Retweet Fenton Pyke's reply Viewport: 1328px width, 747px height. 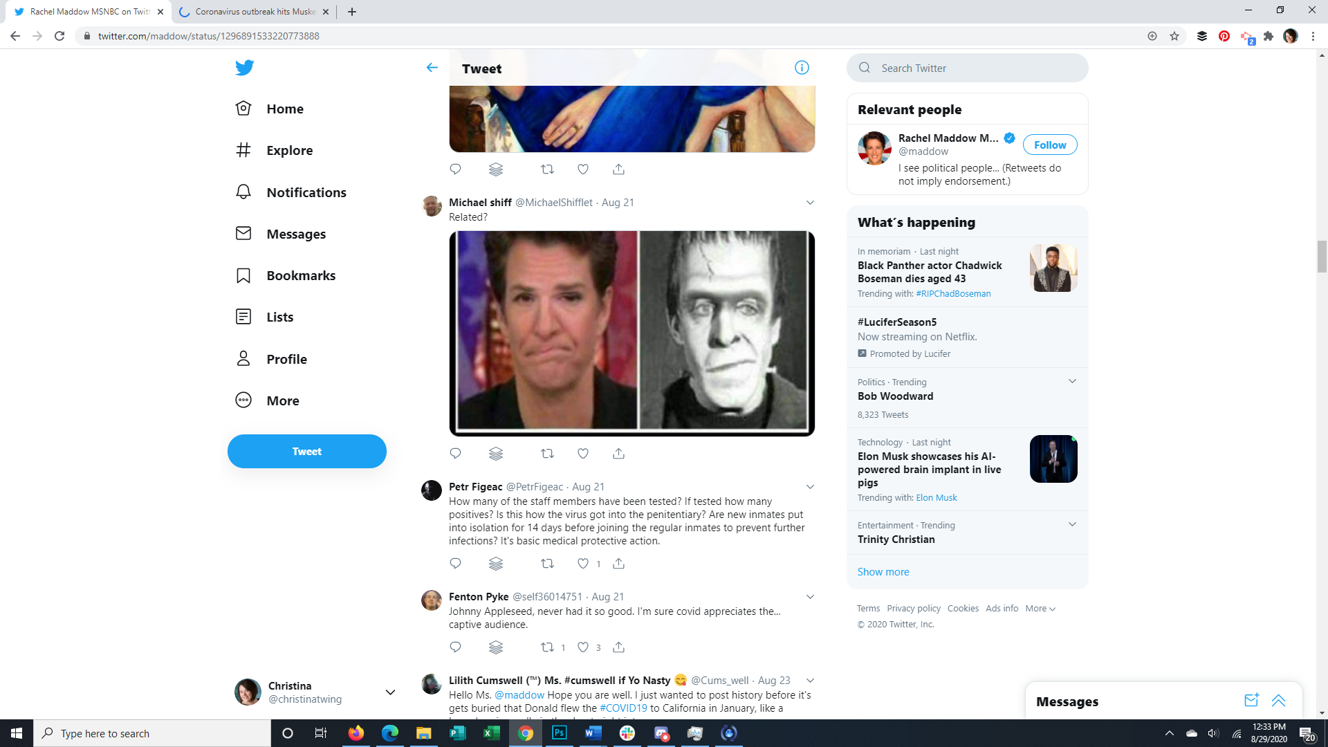tap(547, 647)
